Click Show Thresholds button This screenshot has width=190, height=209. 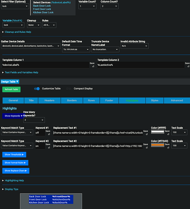pos(14,155)
